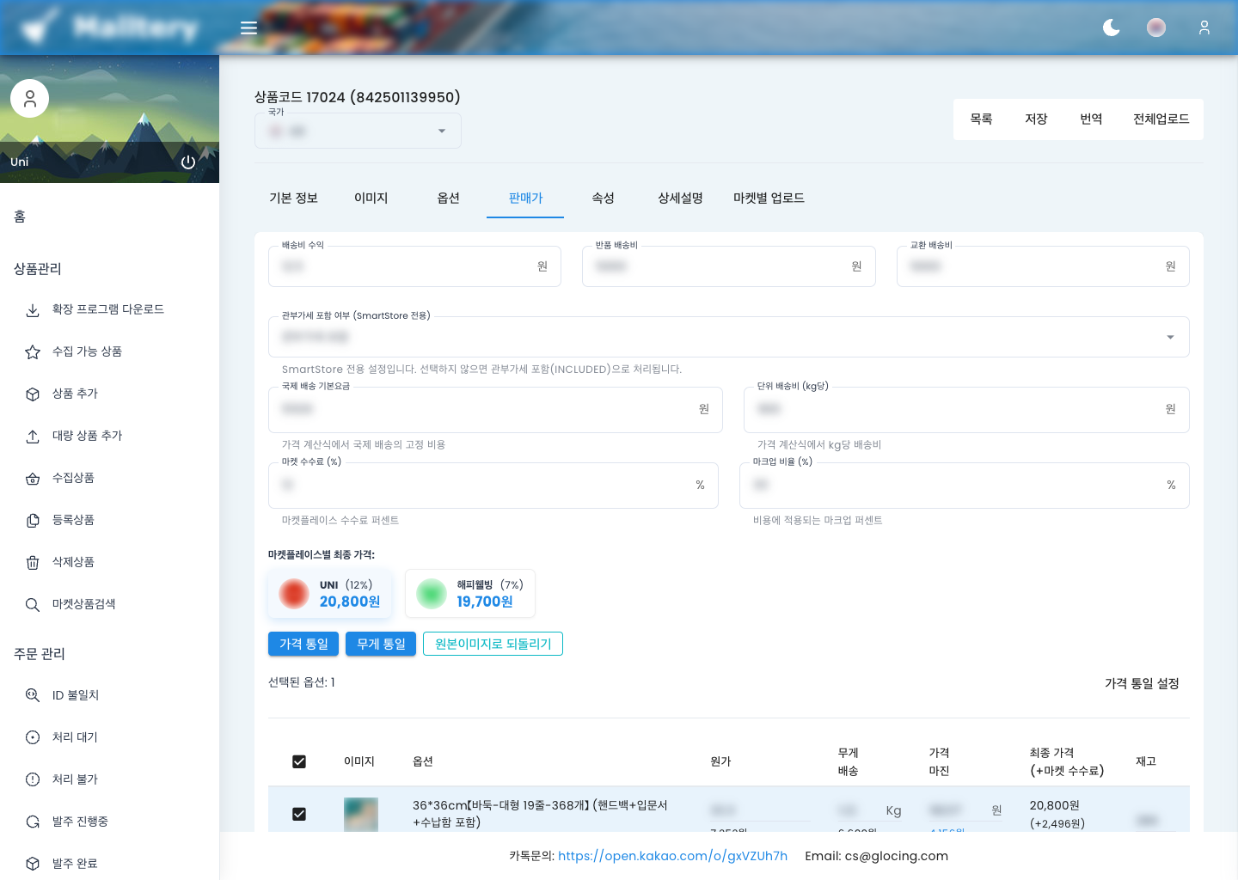
Task: Open the user account icon in the header
Action: (x=1204, y=27)
